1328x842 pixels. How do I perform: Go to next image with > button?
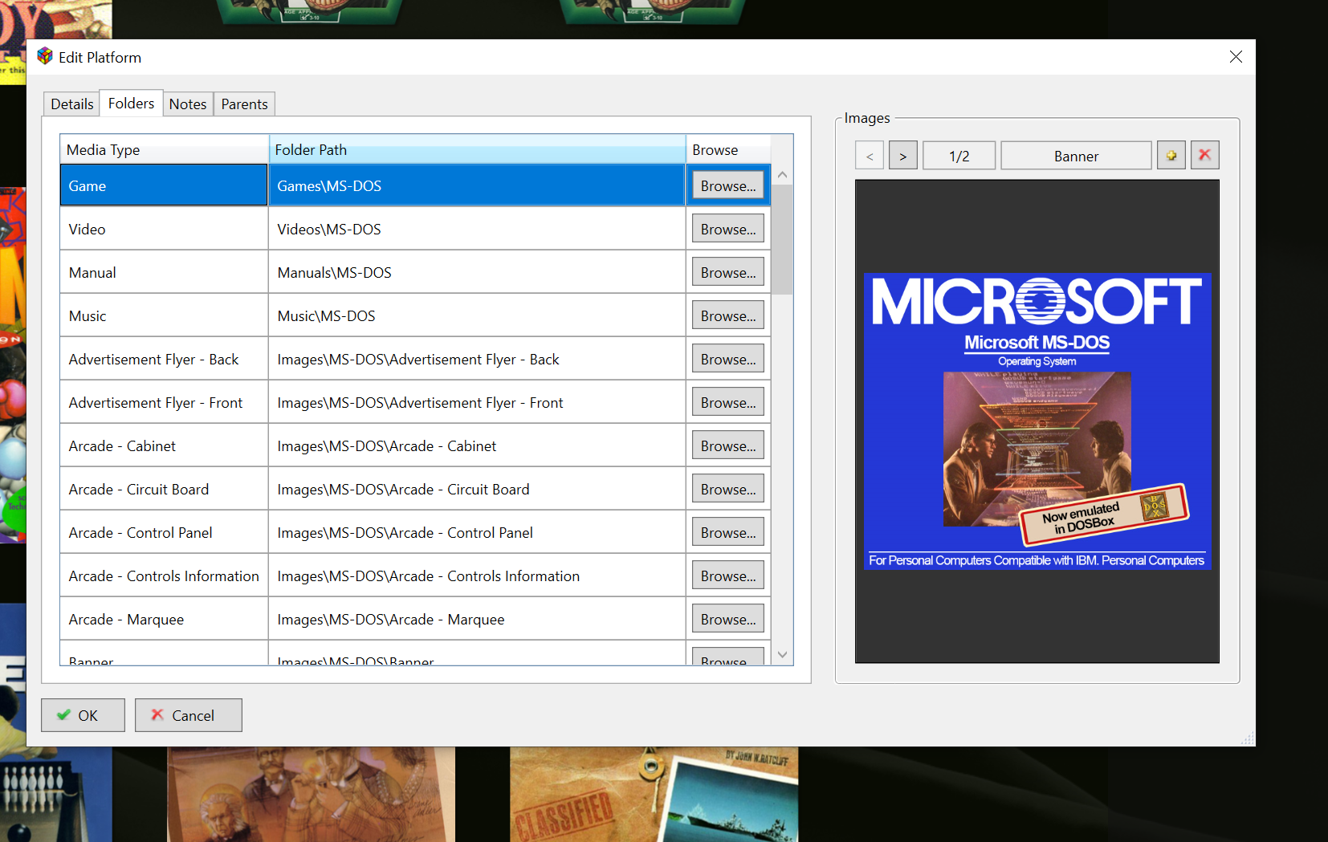tap(903, 156)
